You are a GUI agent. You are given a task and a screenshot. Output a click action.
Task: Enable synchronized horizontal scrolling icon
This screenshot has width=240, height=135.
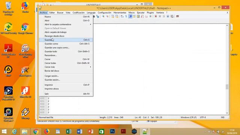[117, 16]
